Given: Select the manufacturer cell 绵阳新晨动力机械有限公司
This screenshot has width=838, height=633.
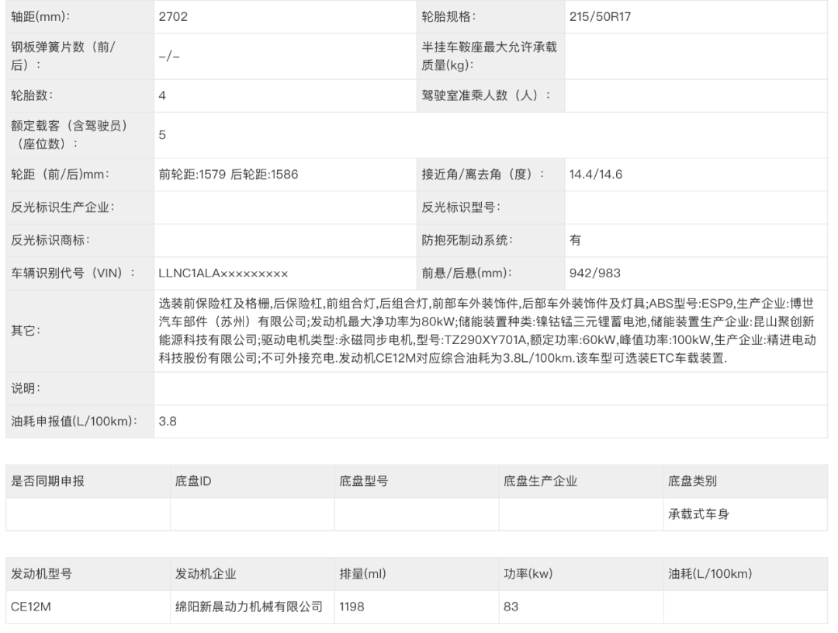Looking at the screenshot, I should click(249, 607).
